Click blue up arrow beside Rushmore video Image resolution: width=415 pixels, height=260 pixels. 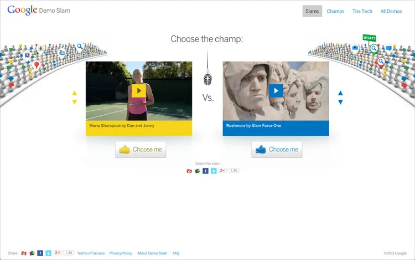click(x=340, y=93)
